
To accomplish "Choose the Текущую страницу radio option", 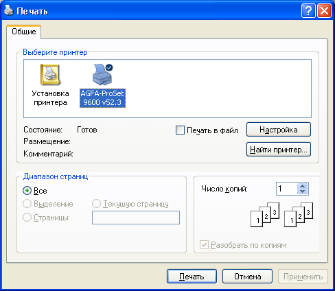I will coord(96,204).
